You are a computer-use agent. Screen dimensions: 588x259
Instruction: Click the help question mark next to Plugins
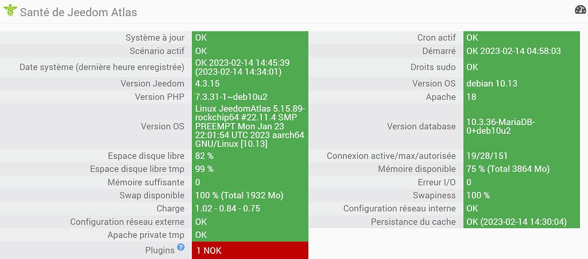(x=181, y=247)
